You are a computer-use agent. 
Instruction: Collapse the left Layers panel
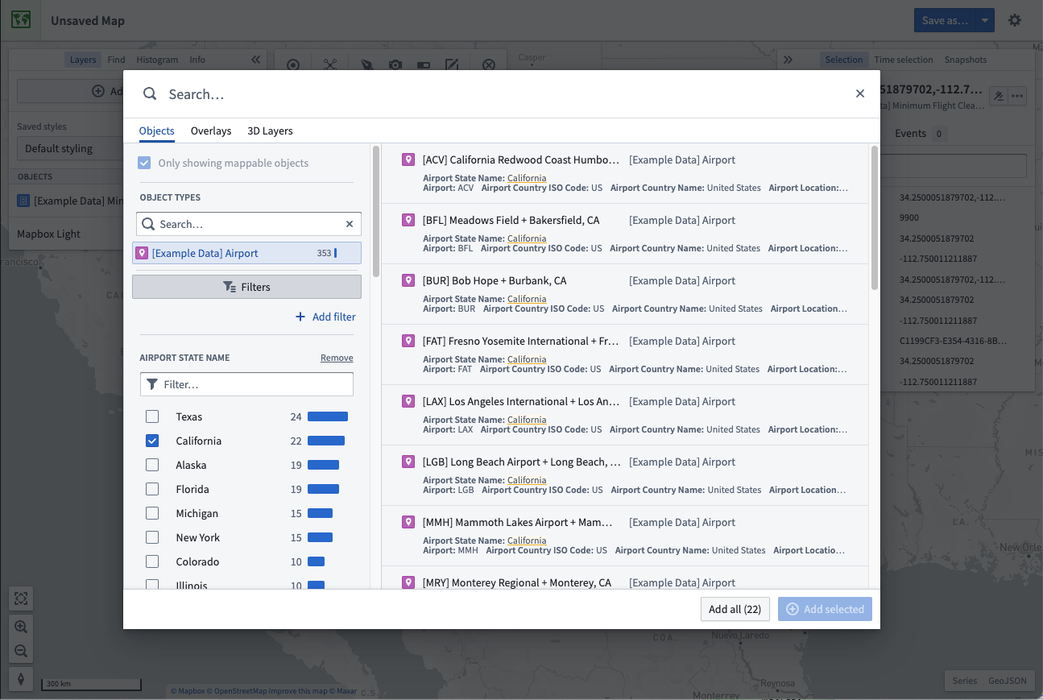click(x=255, y=60)
